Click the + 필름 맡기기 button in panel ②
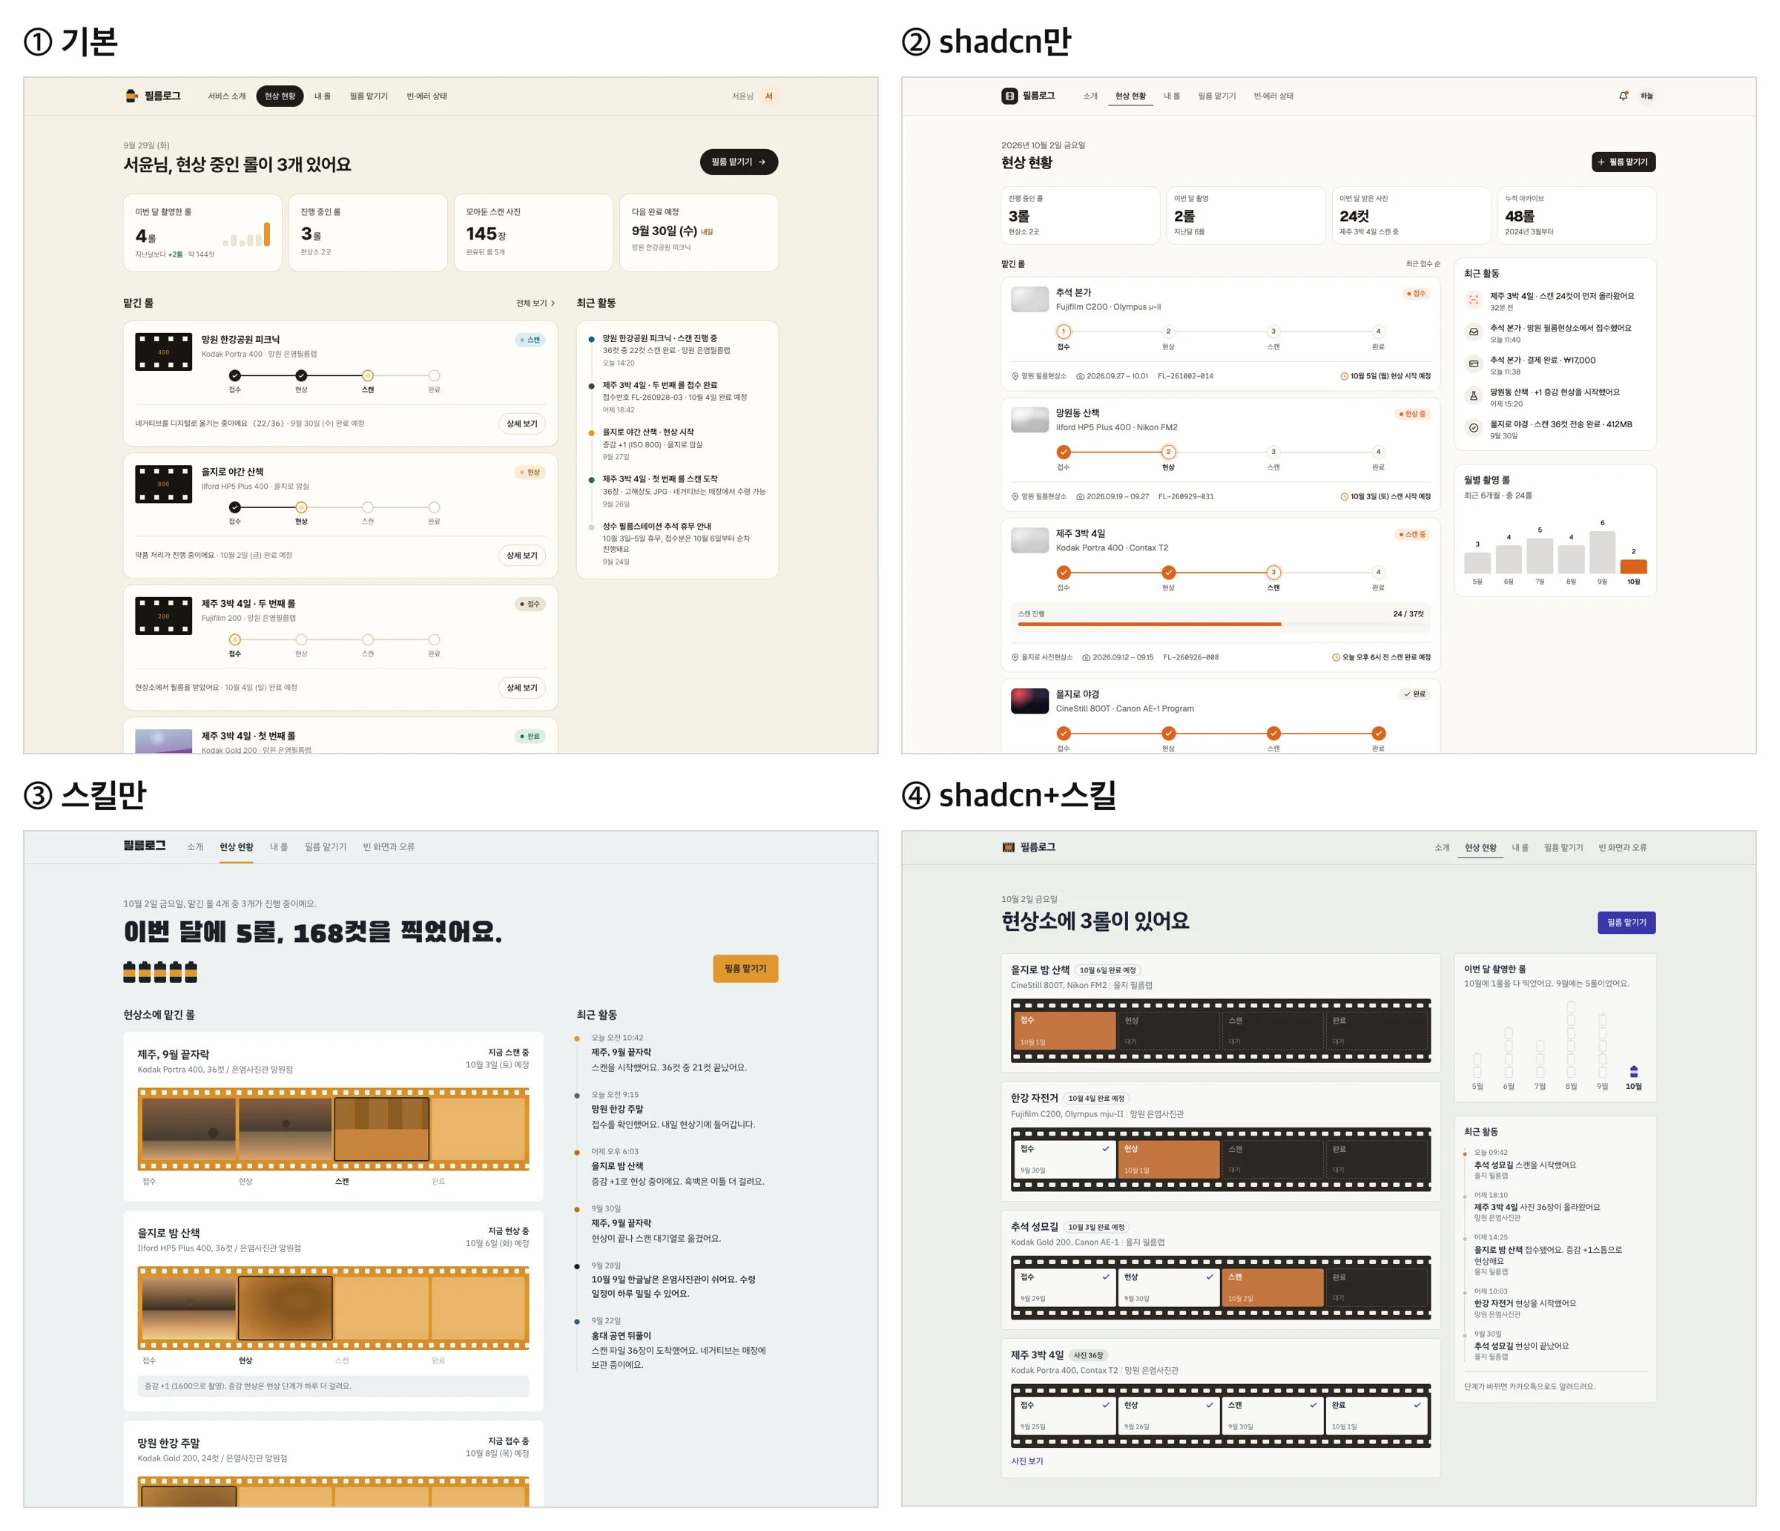Screen dimensions: 1780x1531 click(1623, 162)
